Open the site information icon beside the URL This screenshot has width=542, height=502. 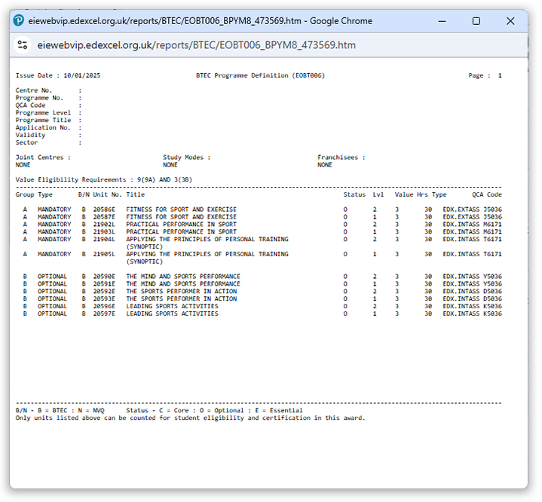pos(23,45)
